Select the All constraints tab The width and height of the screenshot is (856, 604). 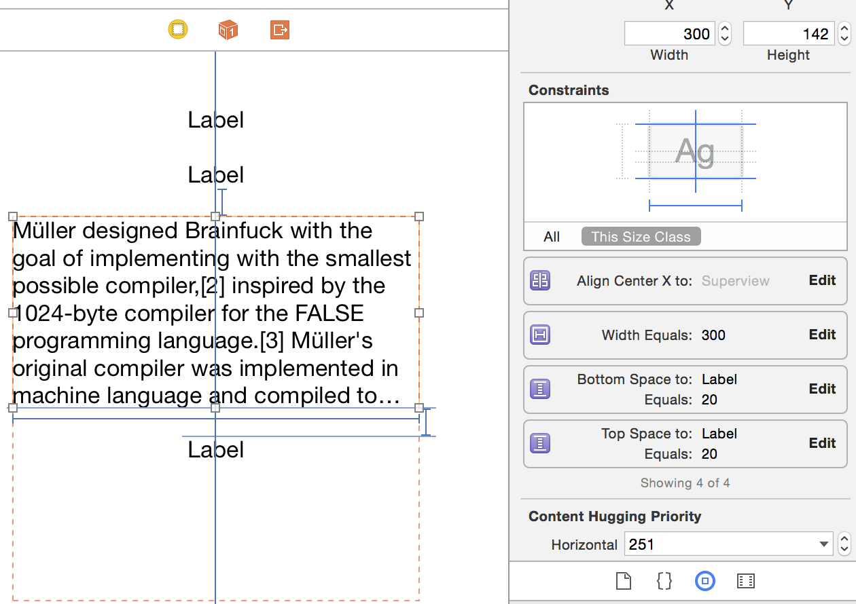click(x=552, y=237)
